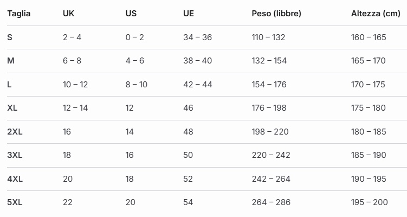407x217 pixels.
Task: Click the 3XL size row label
Action: [15, 155]
